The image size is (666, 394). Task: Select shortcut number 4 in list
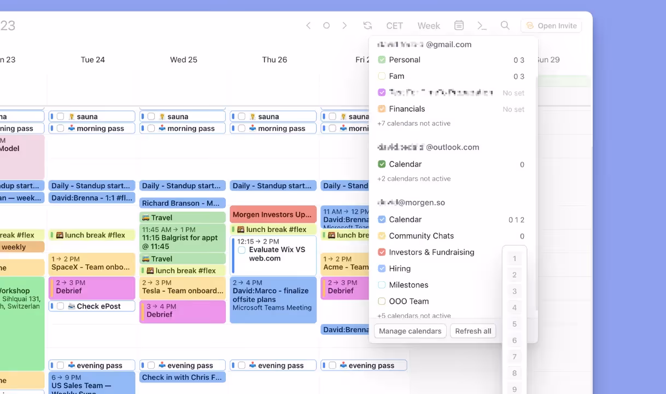tap(514, 308)
